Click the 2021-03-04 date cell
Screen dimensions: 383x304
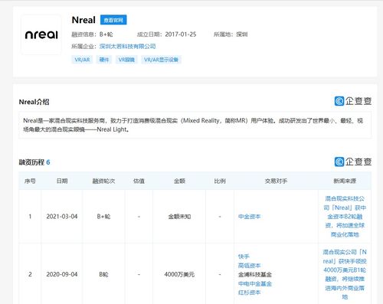[62, 217]
